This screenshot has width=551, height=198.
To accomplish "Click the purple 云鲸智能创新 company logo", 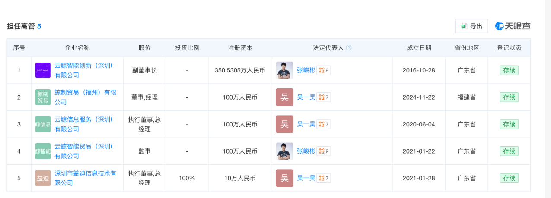I will pos(43,70).
